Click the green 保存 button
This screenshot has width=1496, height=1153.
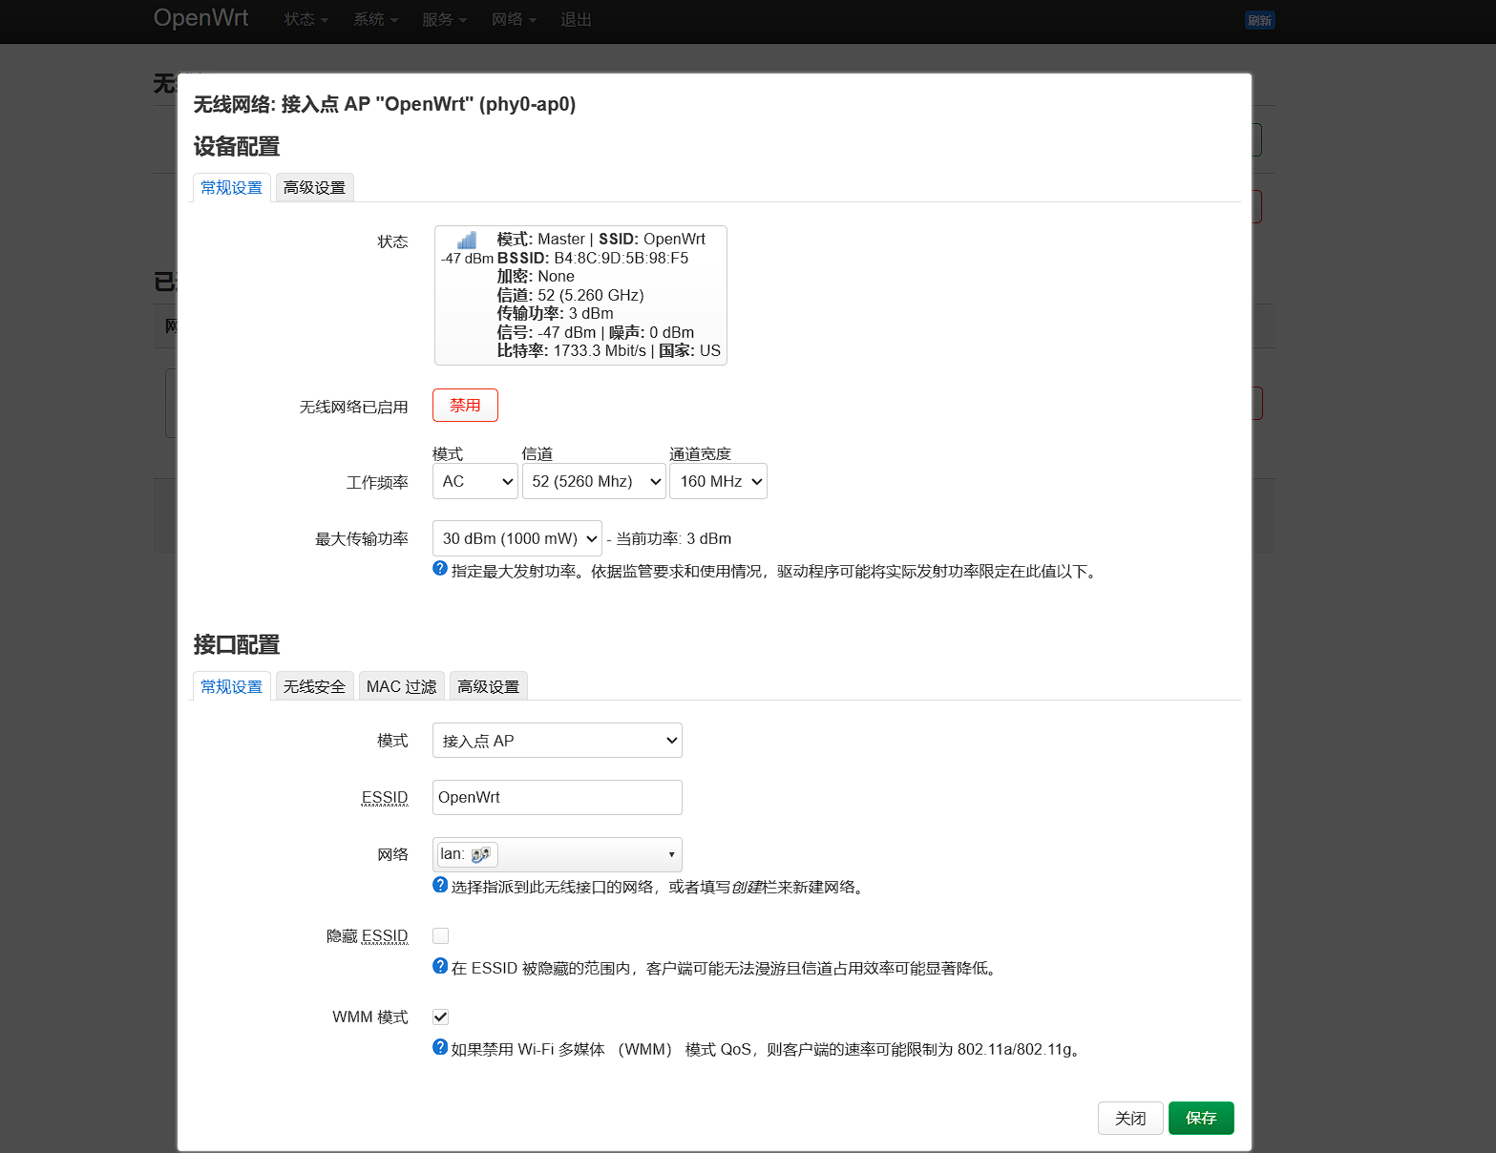tap(1200, 1119)
